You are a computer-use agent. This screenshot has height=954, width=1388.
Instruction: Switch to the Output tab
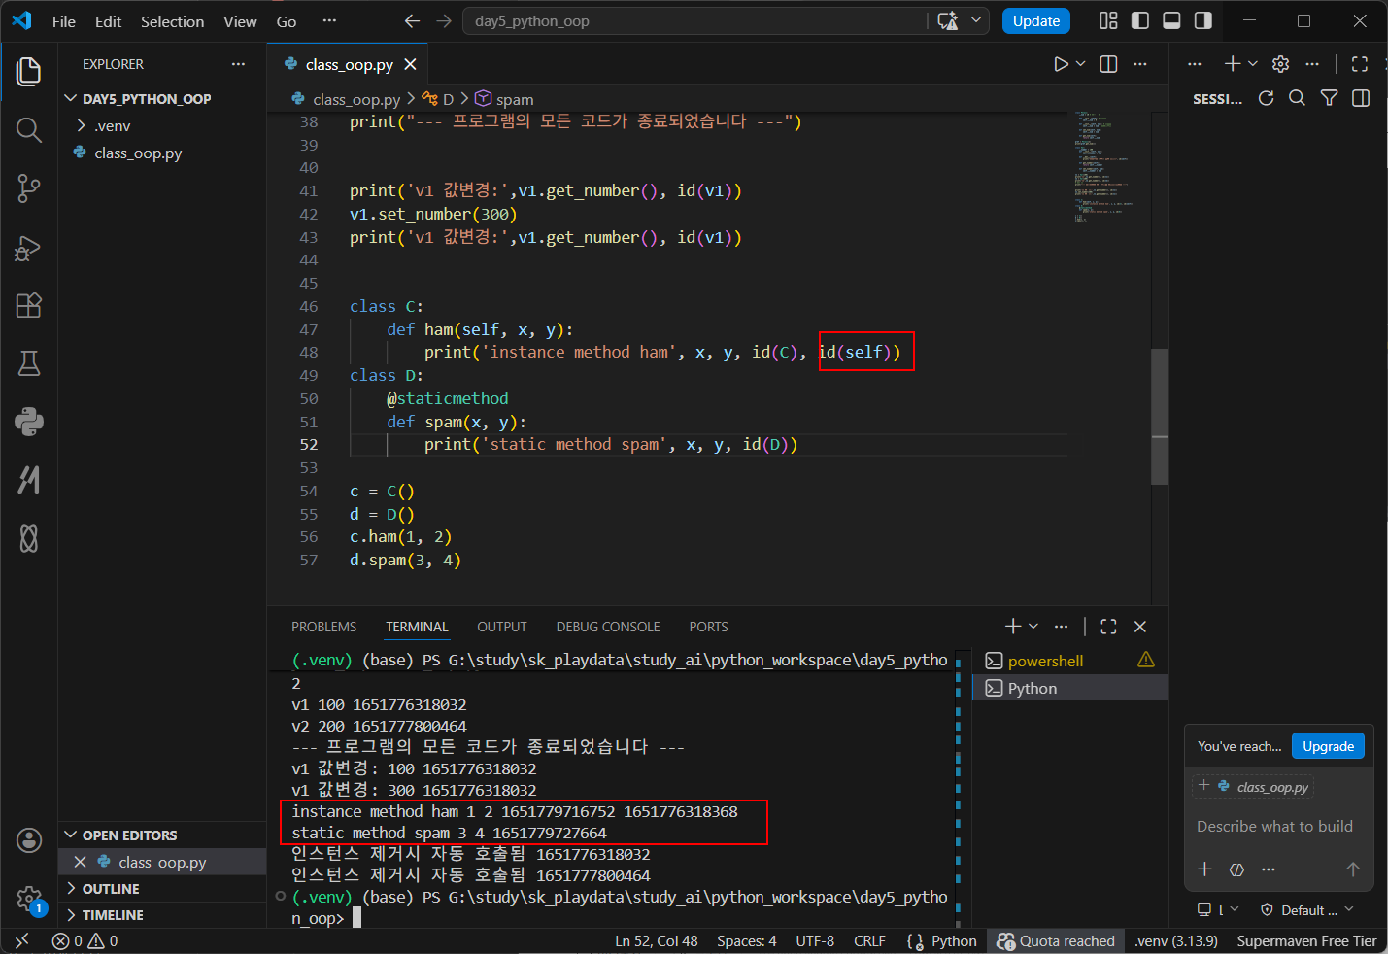(501, 627)
